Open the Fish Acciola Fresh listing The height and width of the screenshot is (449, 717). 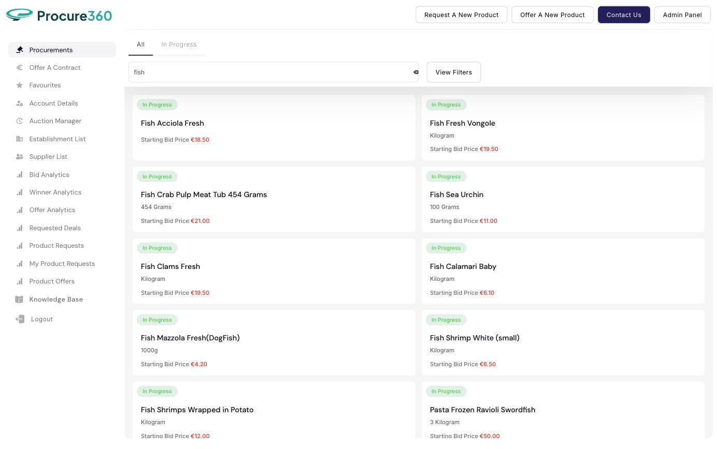coord(274,127)
